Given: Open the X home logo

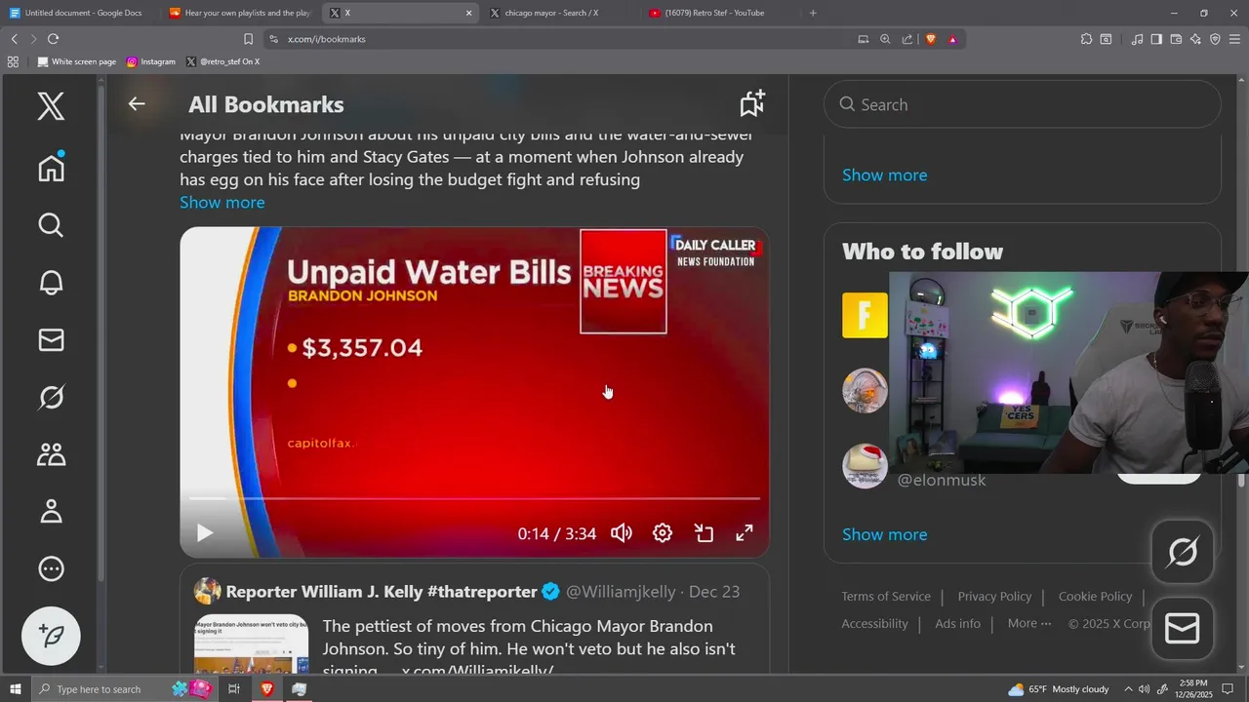Looking at the screenshot, I should 51,105.
